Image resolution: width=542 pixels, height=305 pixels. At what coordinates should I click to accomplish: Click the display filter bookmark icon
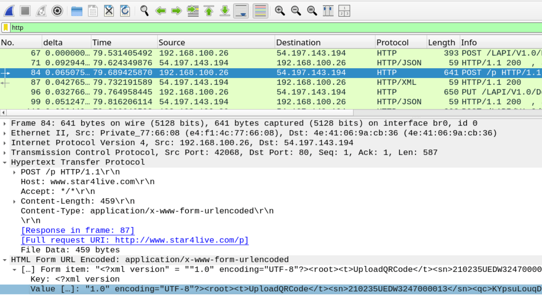6,28
